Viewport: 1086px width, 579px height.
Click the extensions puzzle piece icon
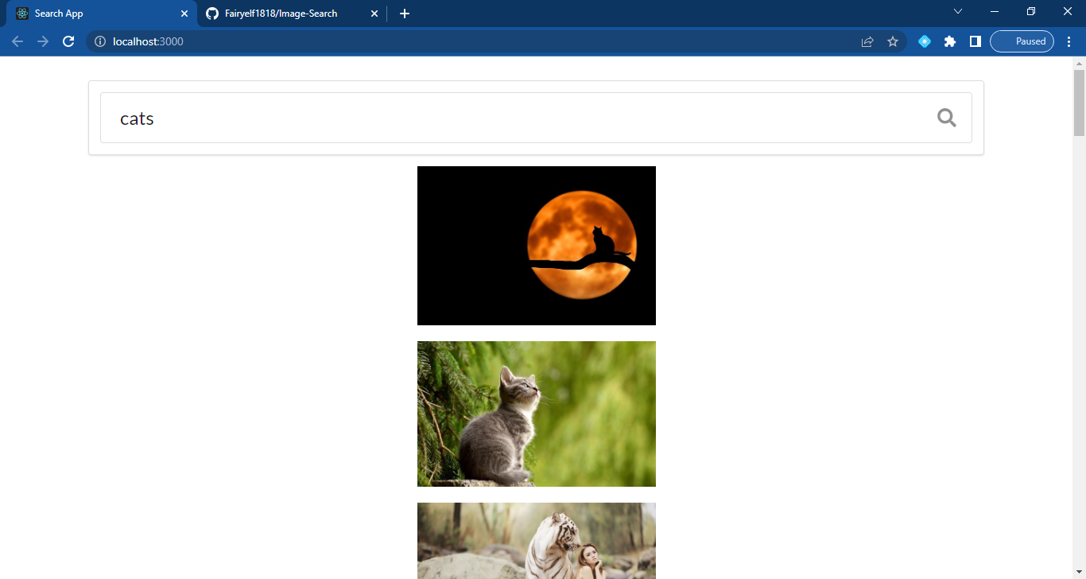point(950,41)
